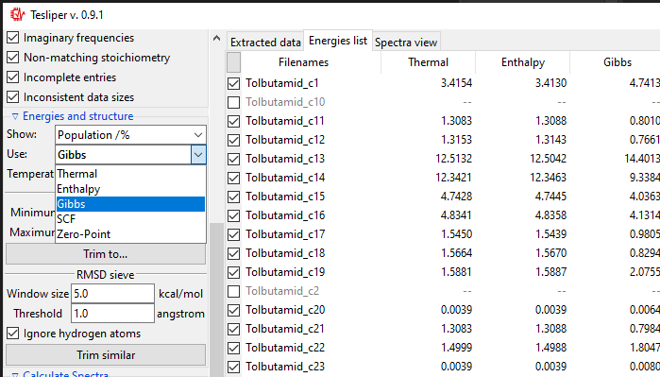The width and height of the screenshot is (660, 377).
Task: Click the Tesliper app logo icon
Action: (x=18, y=15)
